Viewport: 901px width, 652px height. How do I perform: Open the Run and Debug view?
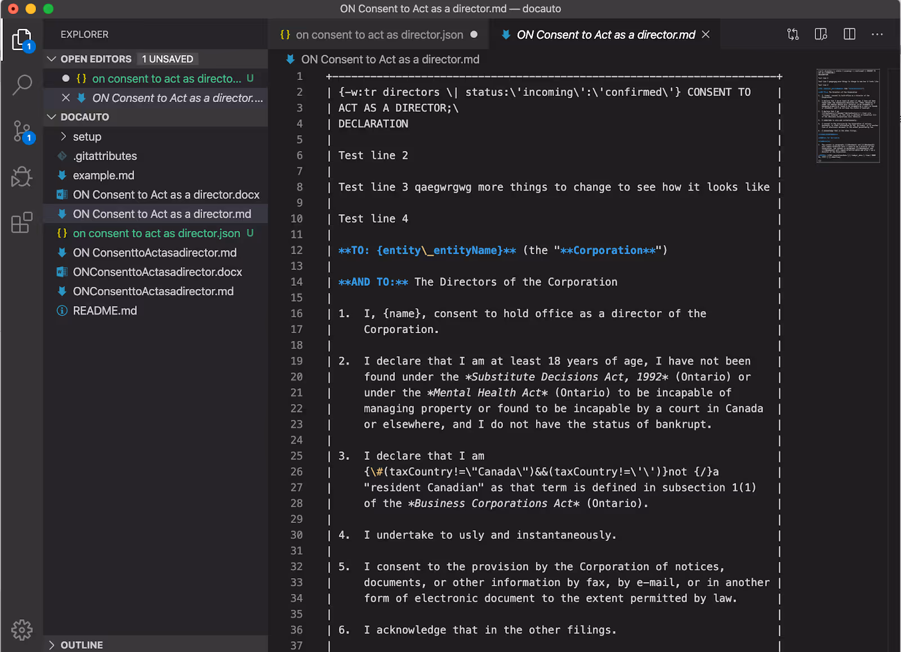[x=22, y=176]
